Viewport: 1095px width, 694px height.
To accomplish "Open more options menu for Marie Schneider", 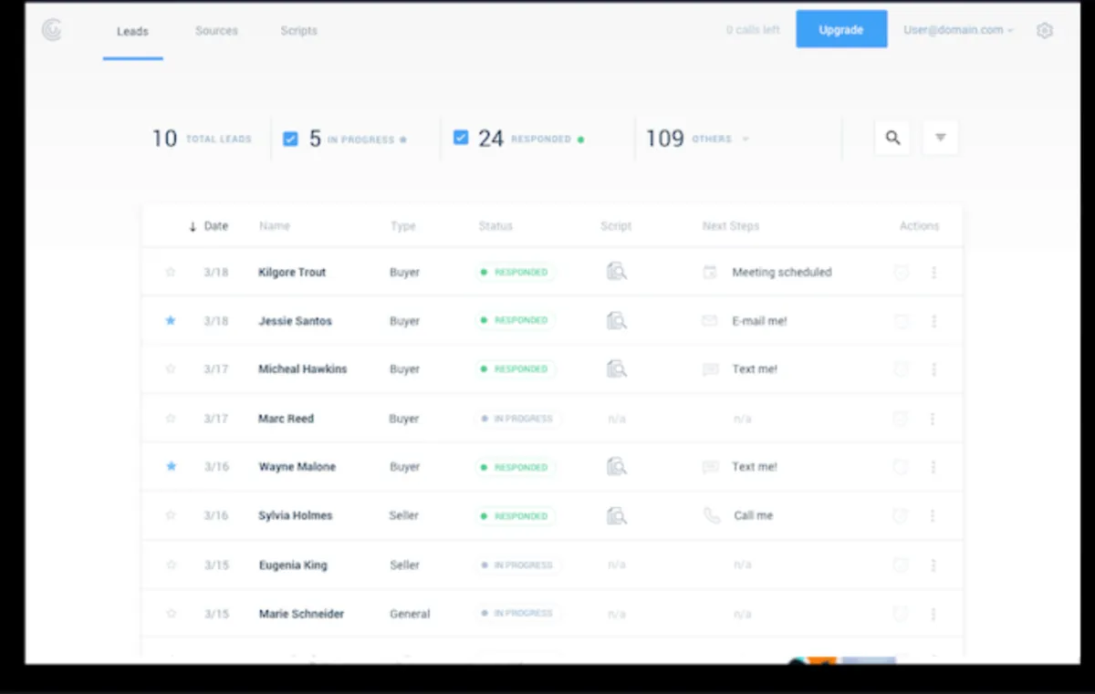I will [933, 614].
